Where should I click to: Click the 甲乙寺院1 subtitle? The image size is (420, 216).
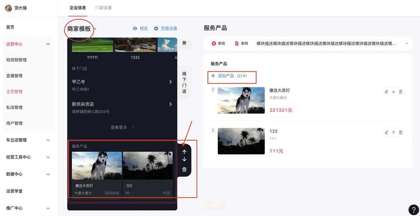pos(80,89)
